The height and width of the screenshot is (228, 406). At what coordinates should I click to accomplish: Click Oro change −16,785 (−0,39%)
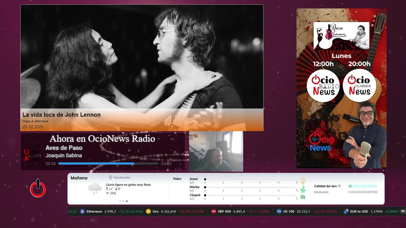click(x=191, y=212)
